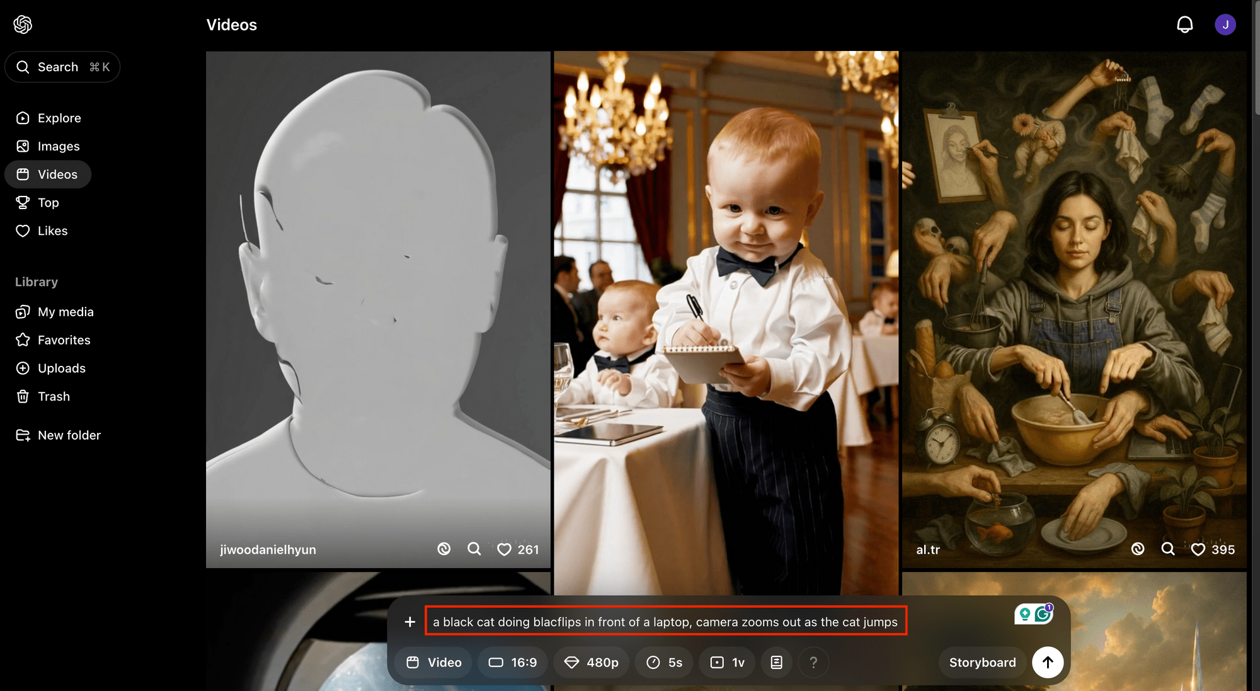1260x691 pixels.
Task: Open the Video type dropdown
Action: pos(433,663)
